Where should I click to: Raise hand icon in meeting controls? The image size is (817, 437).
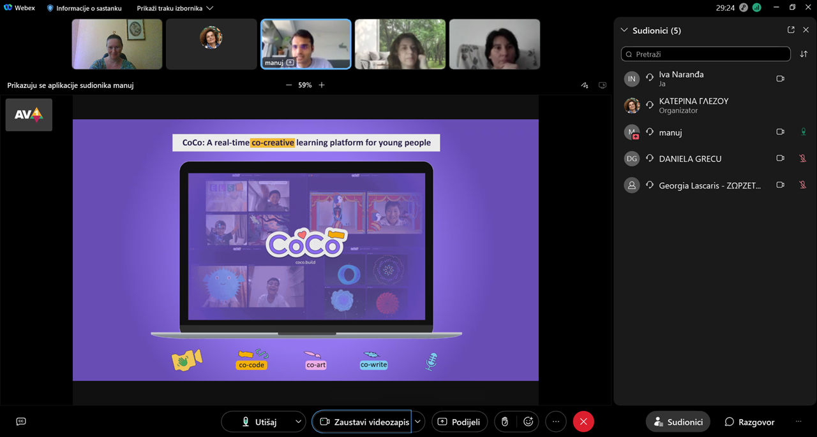tap(504, 422)
